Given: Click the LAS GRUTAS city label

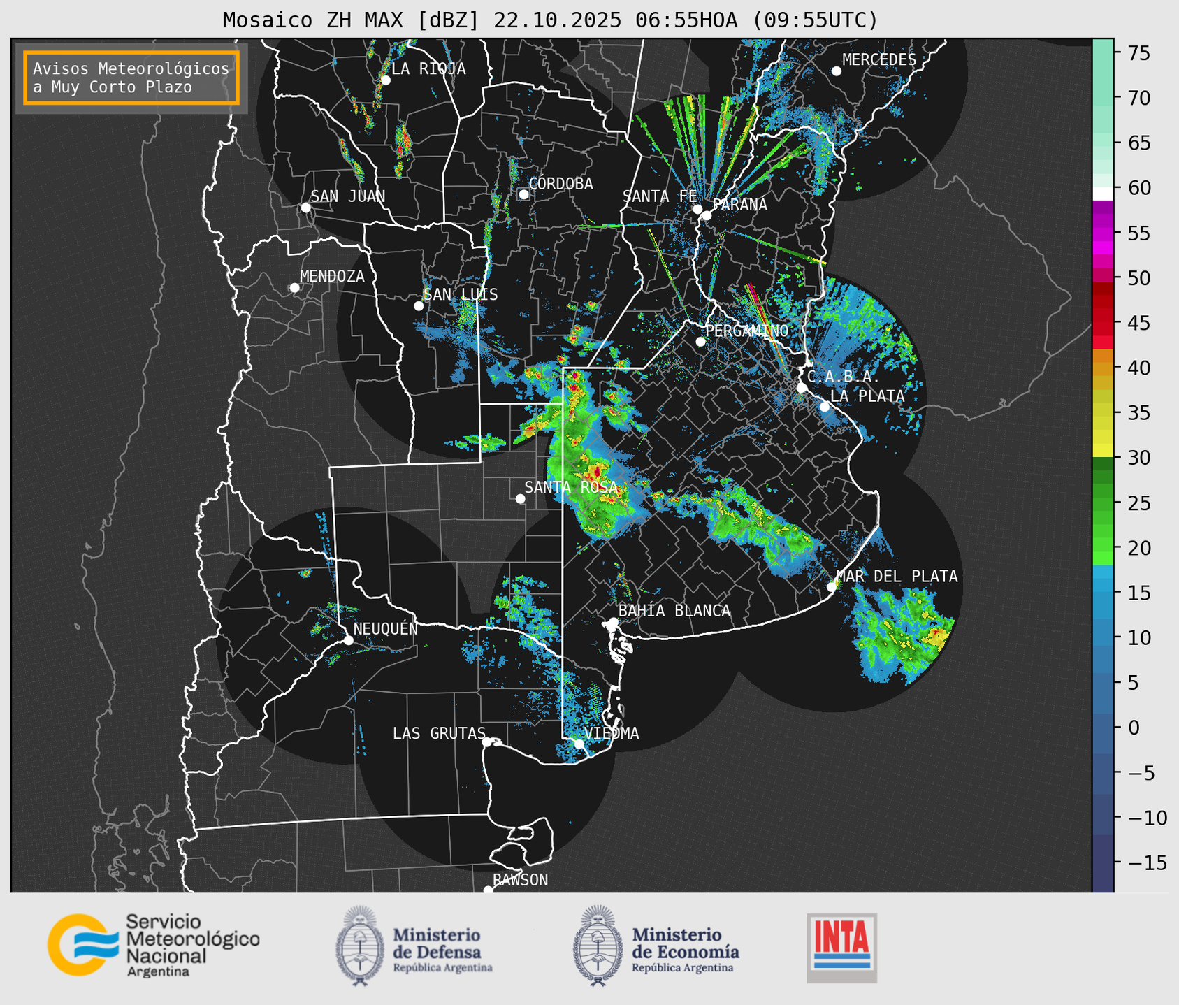Looking at the screenshot, I should click(x=439, y=733).
